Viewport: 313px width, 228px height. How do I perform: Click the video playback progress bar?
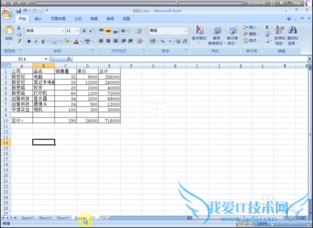[x=139, y=3]
